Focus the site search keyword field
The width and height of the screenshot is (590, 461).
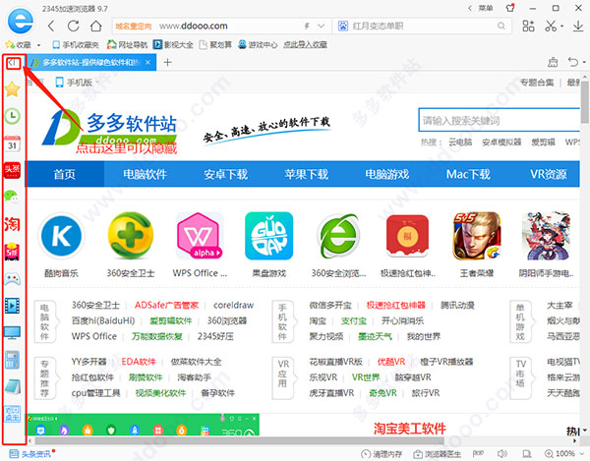tap(499, 120)
